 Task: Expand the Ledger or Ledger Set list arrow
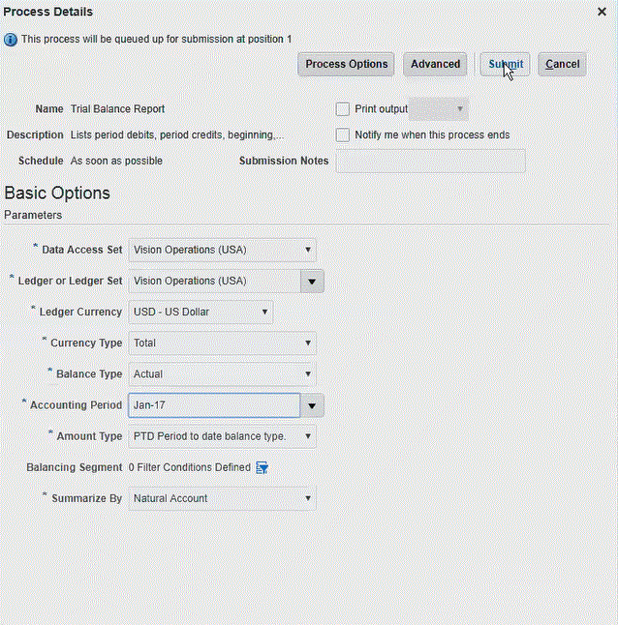pyautogui.click(x=312, y=281)
